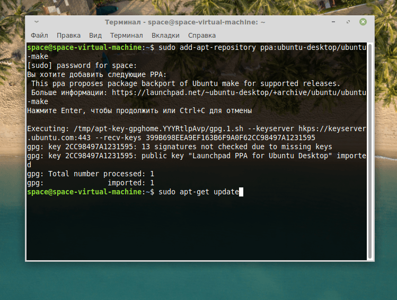Click '13 signatures not checked' gpg line
The width and height of the screenshot is (397, 300).
(180, 147)
